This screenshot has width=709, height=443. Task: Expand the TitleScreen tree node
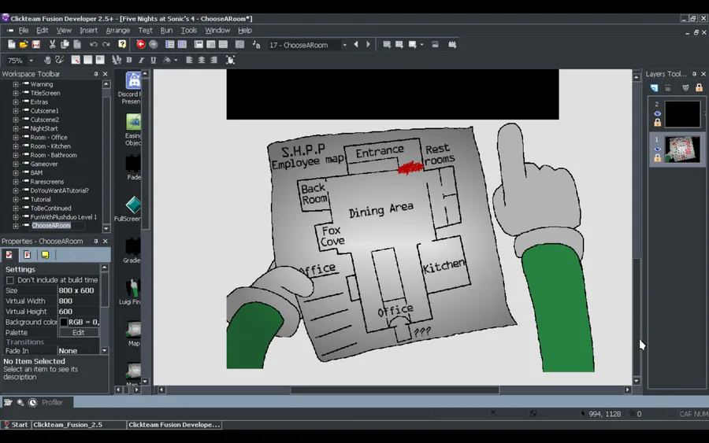point(16,93)
